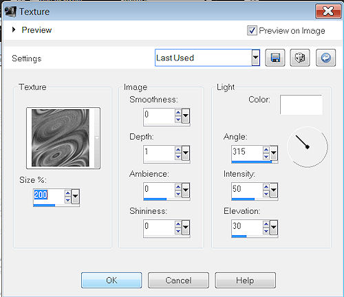Toggle the Preview on Image checkbox

coord(252,30)
